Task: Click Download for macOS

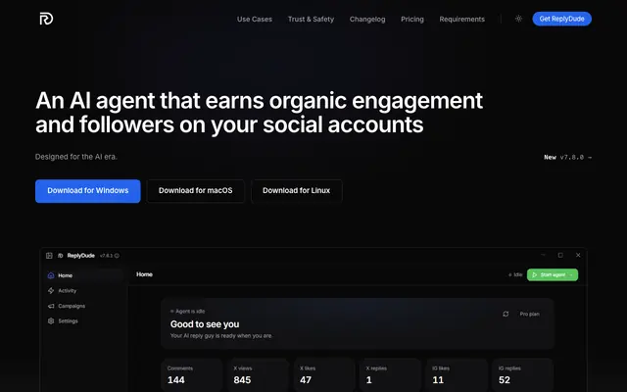Action: [196, 191]
